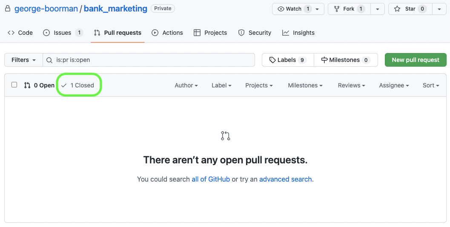Open the Security tab

[255, 33]
